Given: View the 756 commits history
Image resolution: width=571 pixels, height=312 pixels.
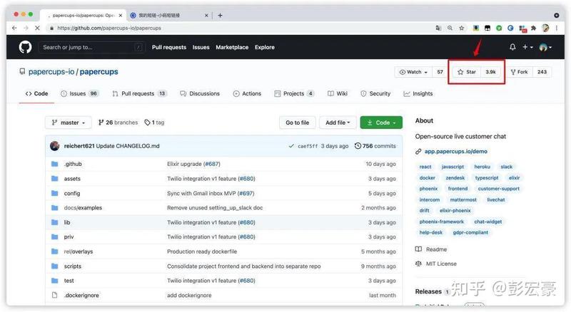Looking at the screenshot, I should point(375,146).
